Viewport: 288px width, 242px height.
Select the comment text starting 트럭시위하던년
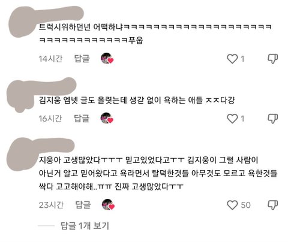point(155,34)
